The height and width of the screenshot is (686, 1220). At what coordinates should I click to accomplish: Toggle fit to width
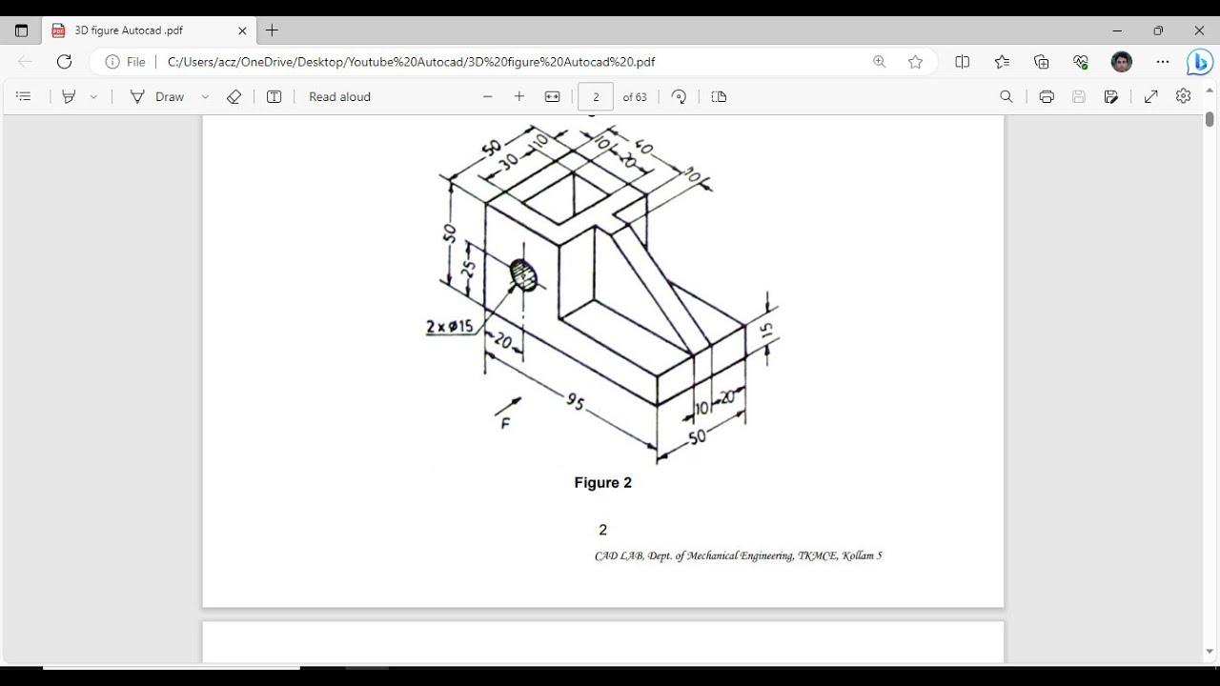552,96
